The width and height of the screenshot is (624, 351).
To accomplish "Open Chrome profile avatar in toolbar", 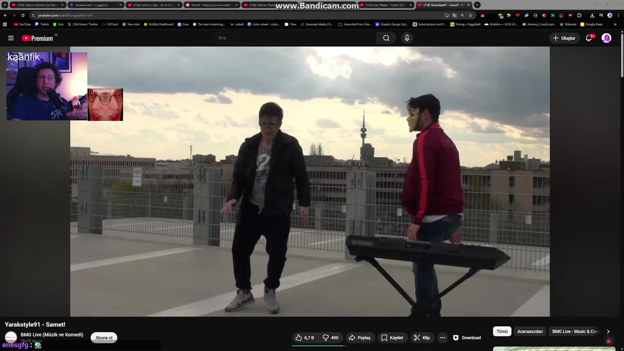I will coord(610,15).
